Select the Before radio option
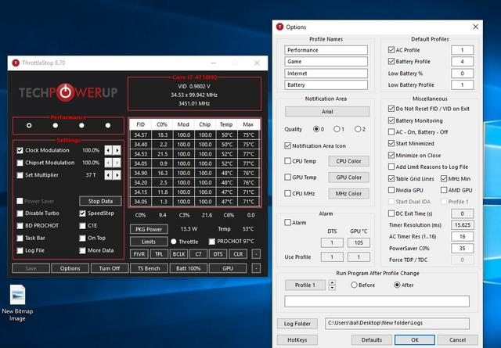Image resolution: width=501 pixels, height=348 pixels. (351, 285)
